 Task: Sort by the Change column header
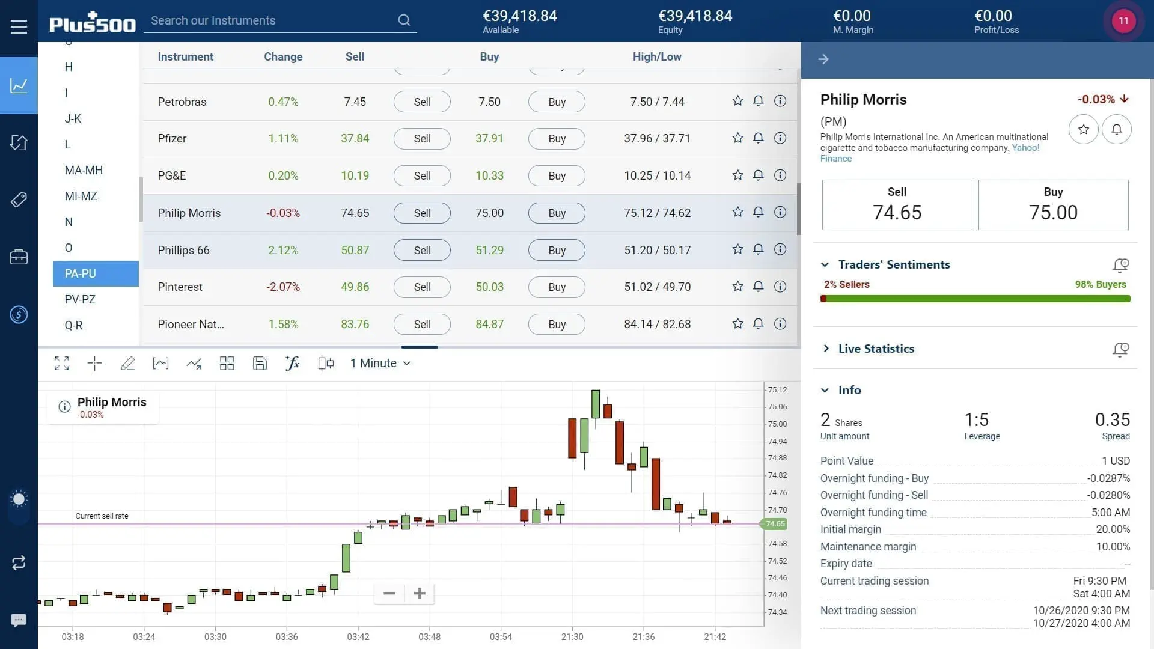283,57
